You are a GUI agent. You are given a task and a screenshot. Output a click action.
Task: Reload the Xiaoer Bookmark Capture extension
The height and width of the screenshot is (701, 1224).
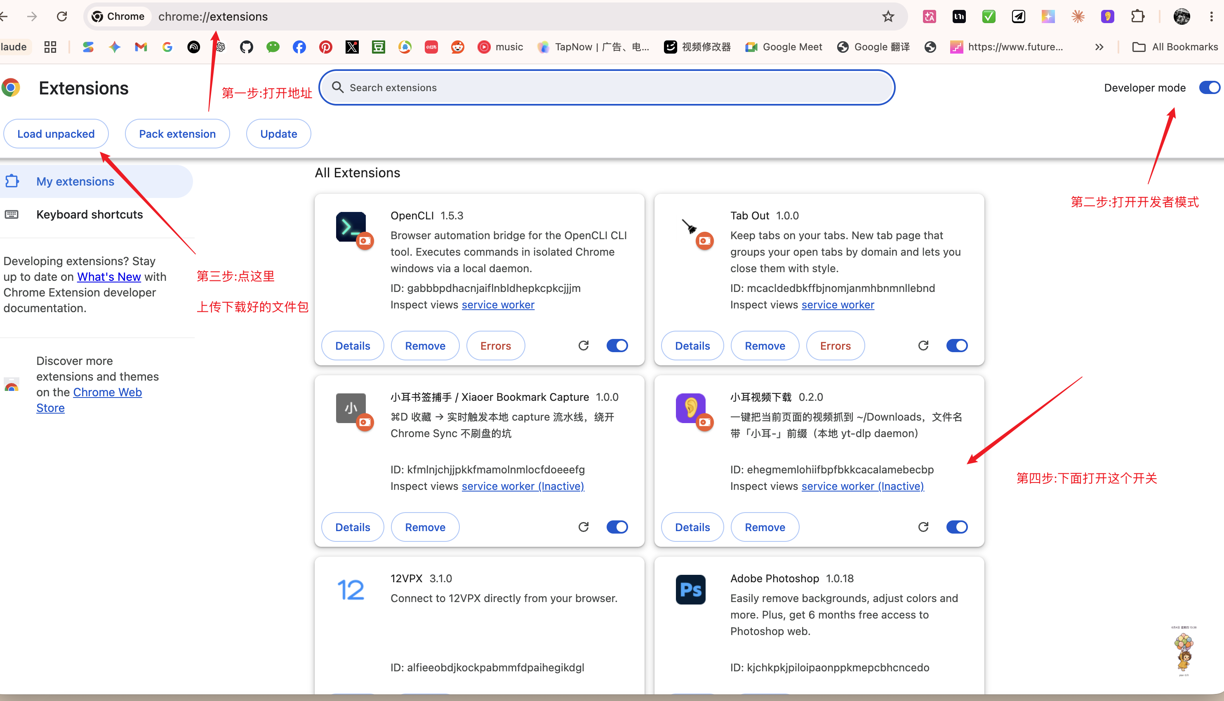point(584,527)
